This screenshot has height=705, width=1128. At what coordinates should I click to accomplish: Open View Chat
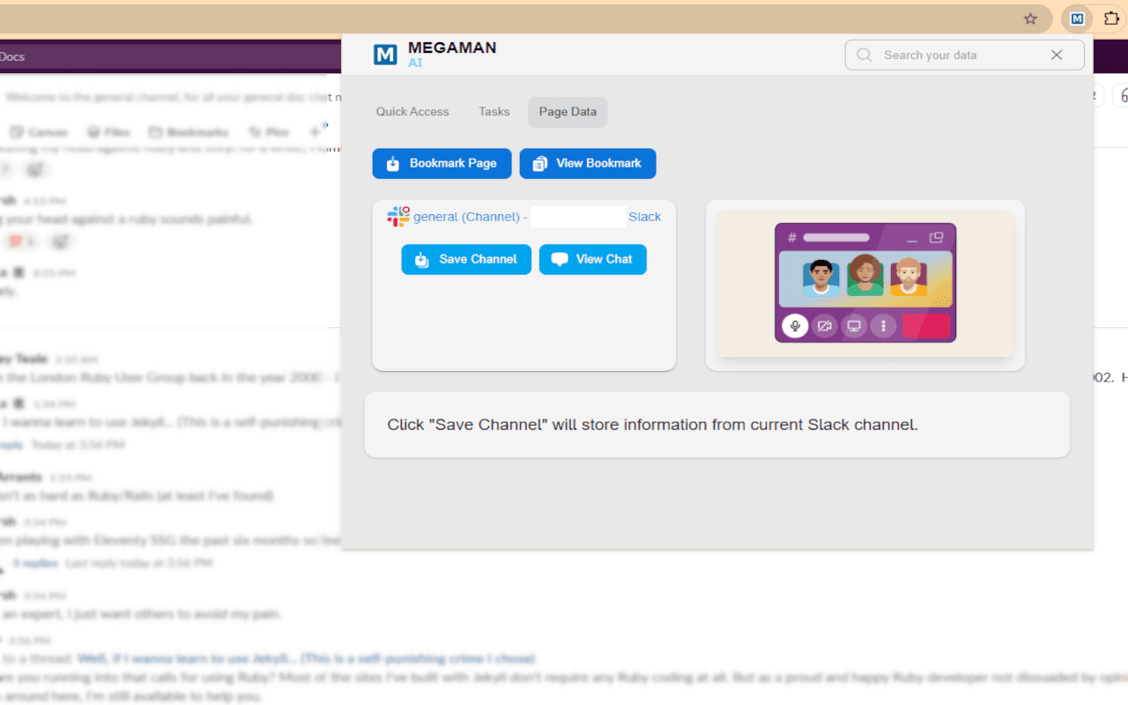coord(593,259)
